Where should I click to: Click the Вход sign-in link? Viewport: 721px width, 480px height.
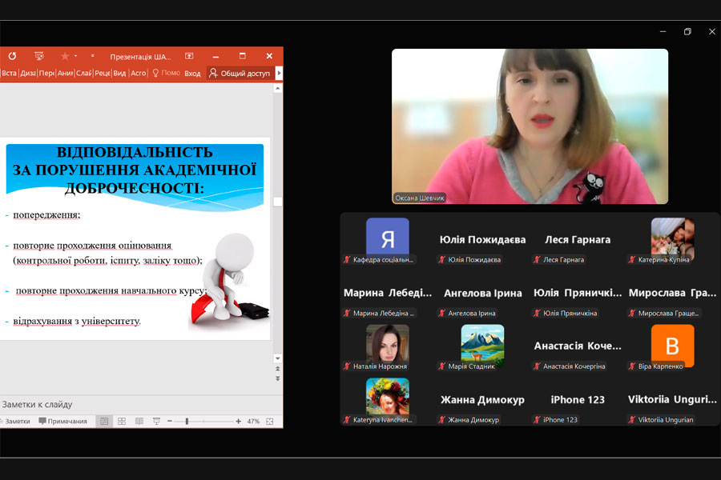[x=192, y=73]
